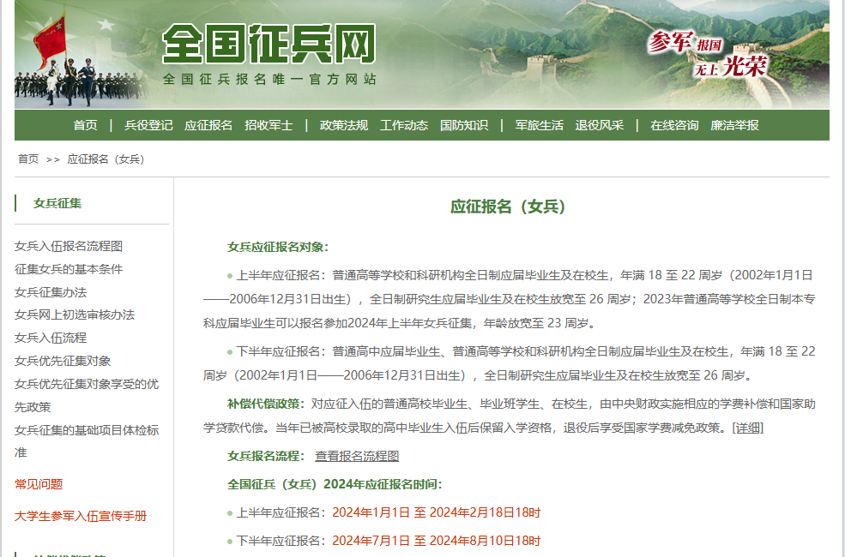Open 招收军士 navigation item
845x557 pixels.
click(x=269, y=125)
